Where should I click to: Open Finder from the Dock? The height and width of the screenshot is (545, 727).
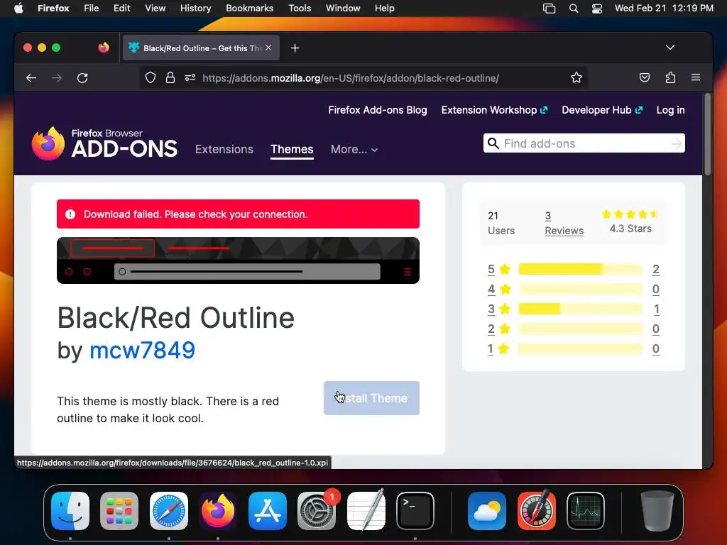click(x=70, y=511)
